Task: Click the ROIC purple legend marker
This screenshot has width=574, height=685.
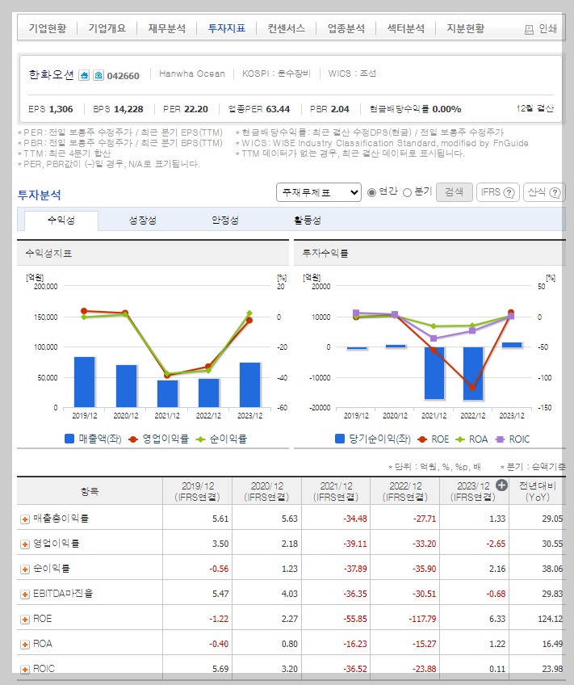Action: click(x=500, y=439)
